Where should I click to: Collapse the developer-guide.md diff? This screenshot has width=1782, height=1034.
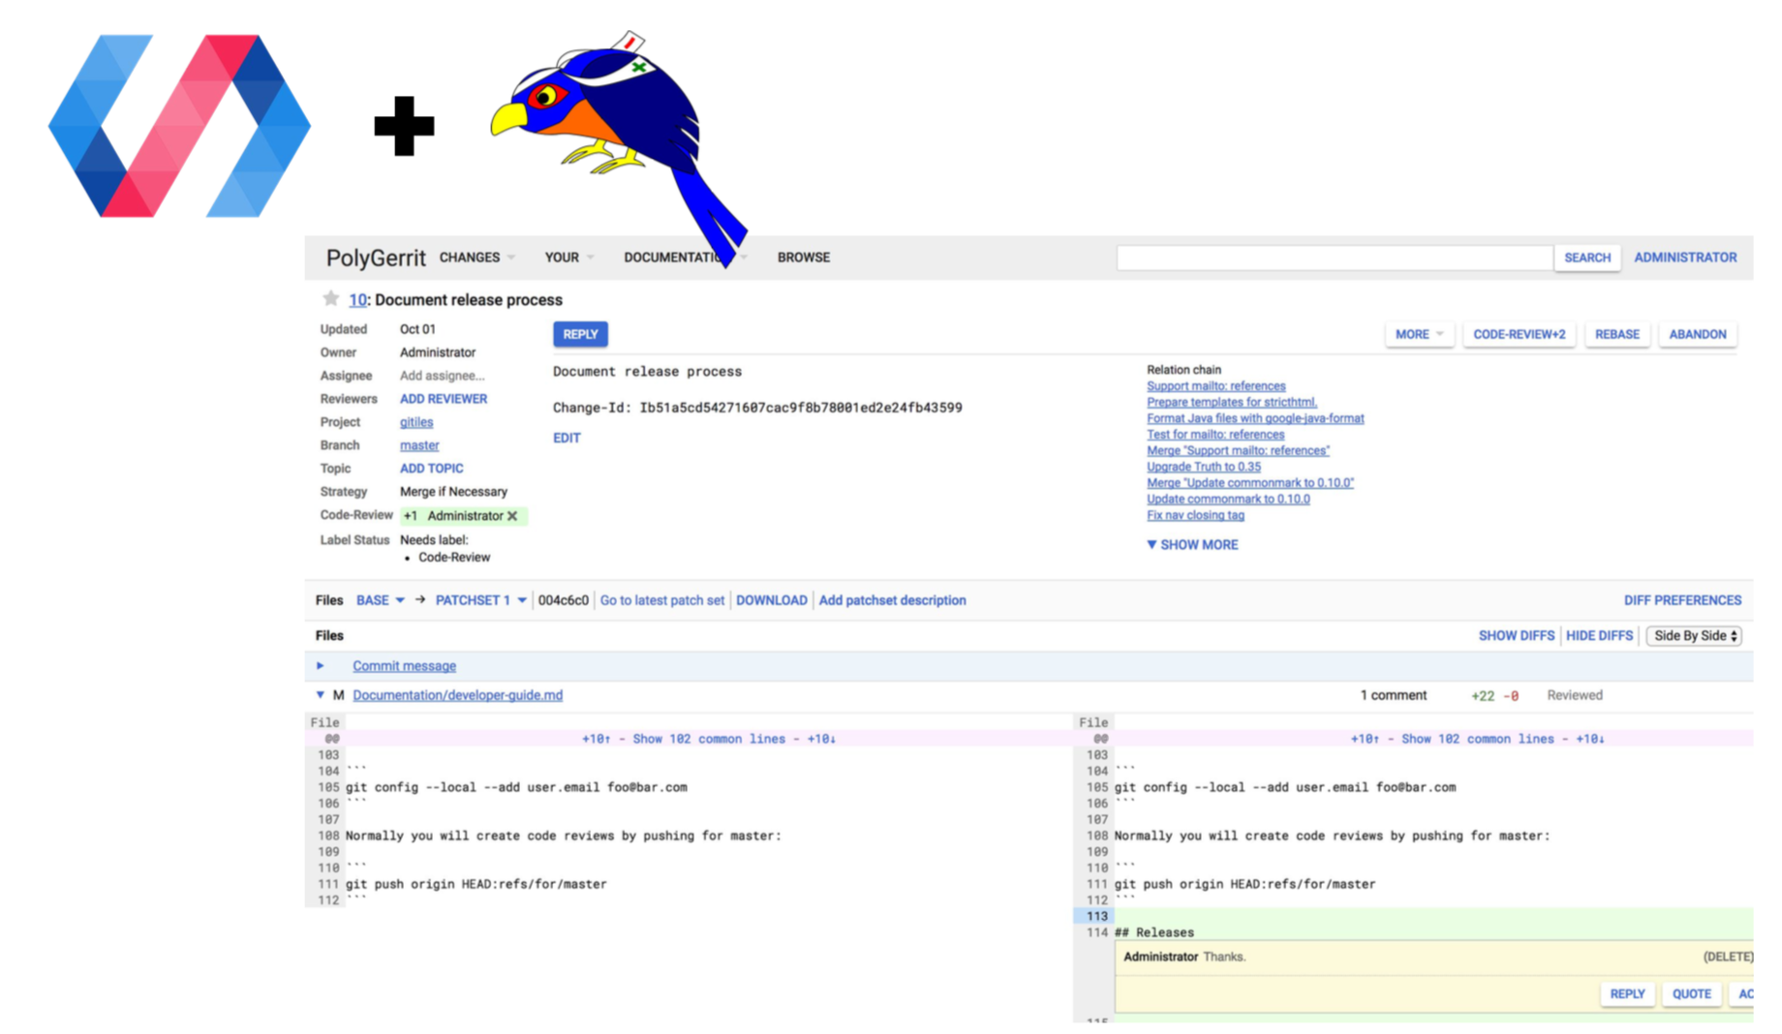click(x=321, y=695)
